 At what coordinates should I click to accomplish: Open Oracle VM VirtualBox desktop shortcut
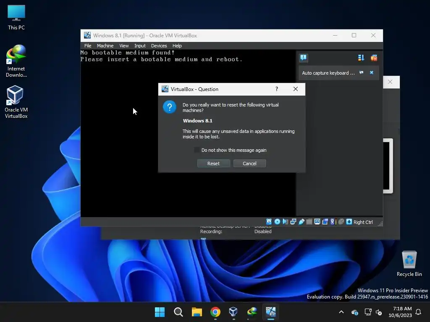point(16,102)
